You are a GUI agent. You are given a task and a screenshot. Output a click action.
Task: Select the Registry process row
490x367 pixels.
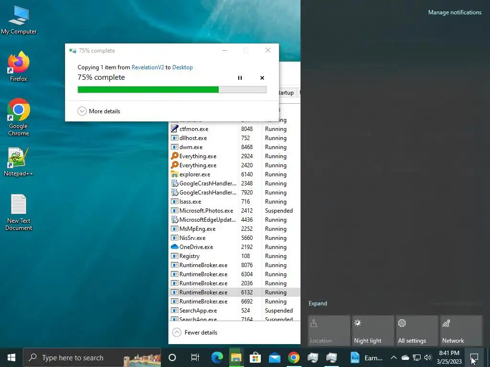pos(234,256)
